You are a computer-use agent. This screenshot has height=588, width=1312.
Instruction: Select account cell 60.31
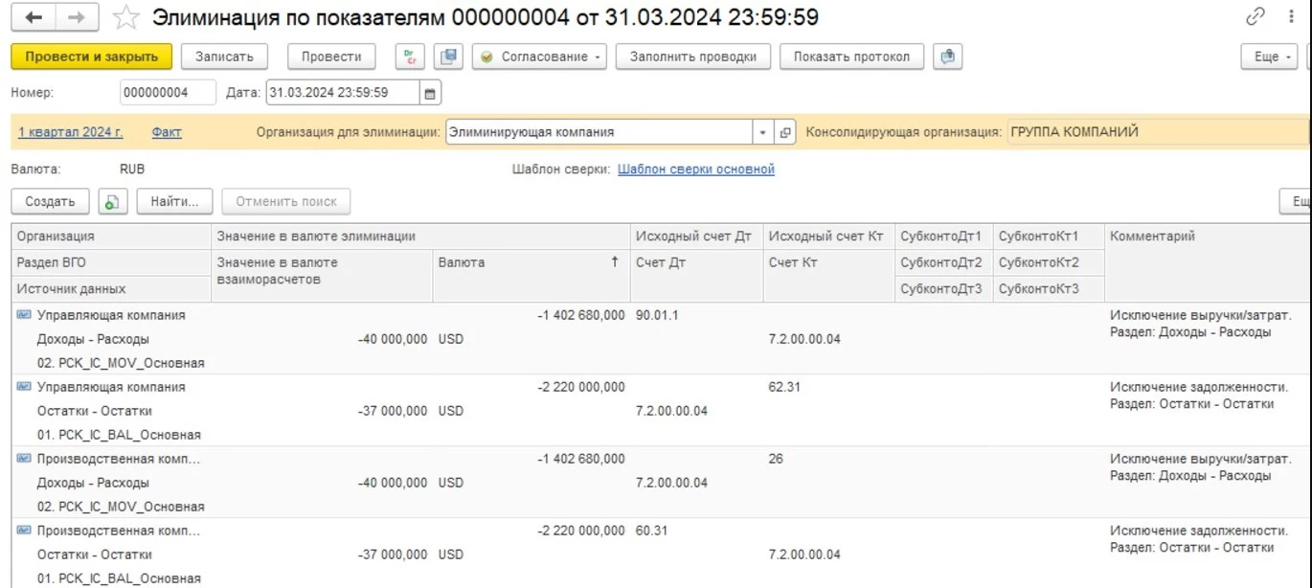(652, 531)
